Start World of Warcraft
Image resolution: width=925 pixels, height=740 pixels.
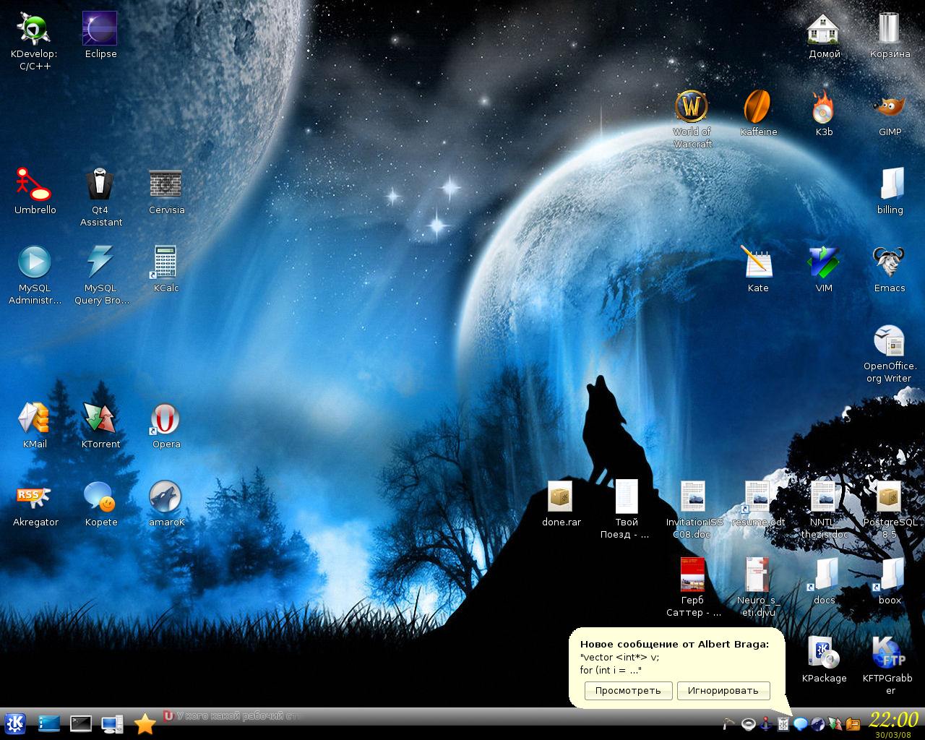[692, 107]
